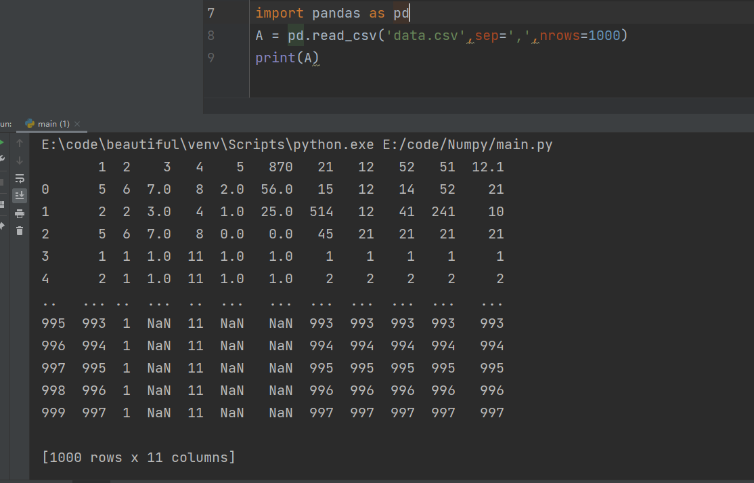This screenshot has width=754, height=483.
Task: Click the wrench icon in the Run toolbar
Action: pos(2,160)
